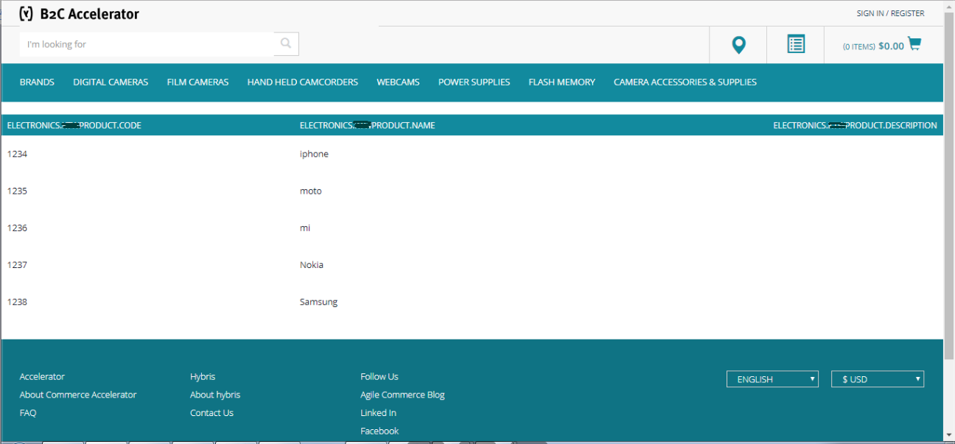
Task: Select product name iphone
Action: [314, 154]
